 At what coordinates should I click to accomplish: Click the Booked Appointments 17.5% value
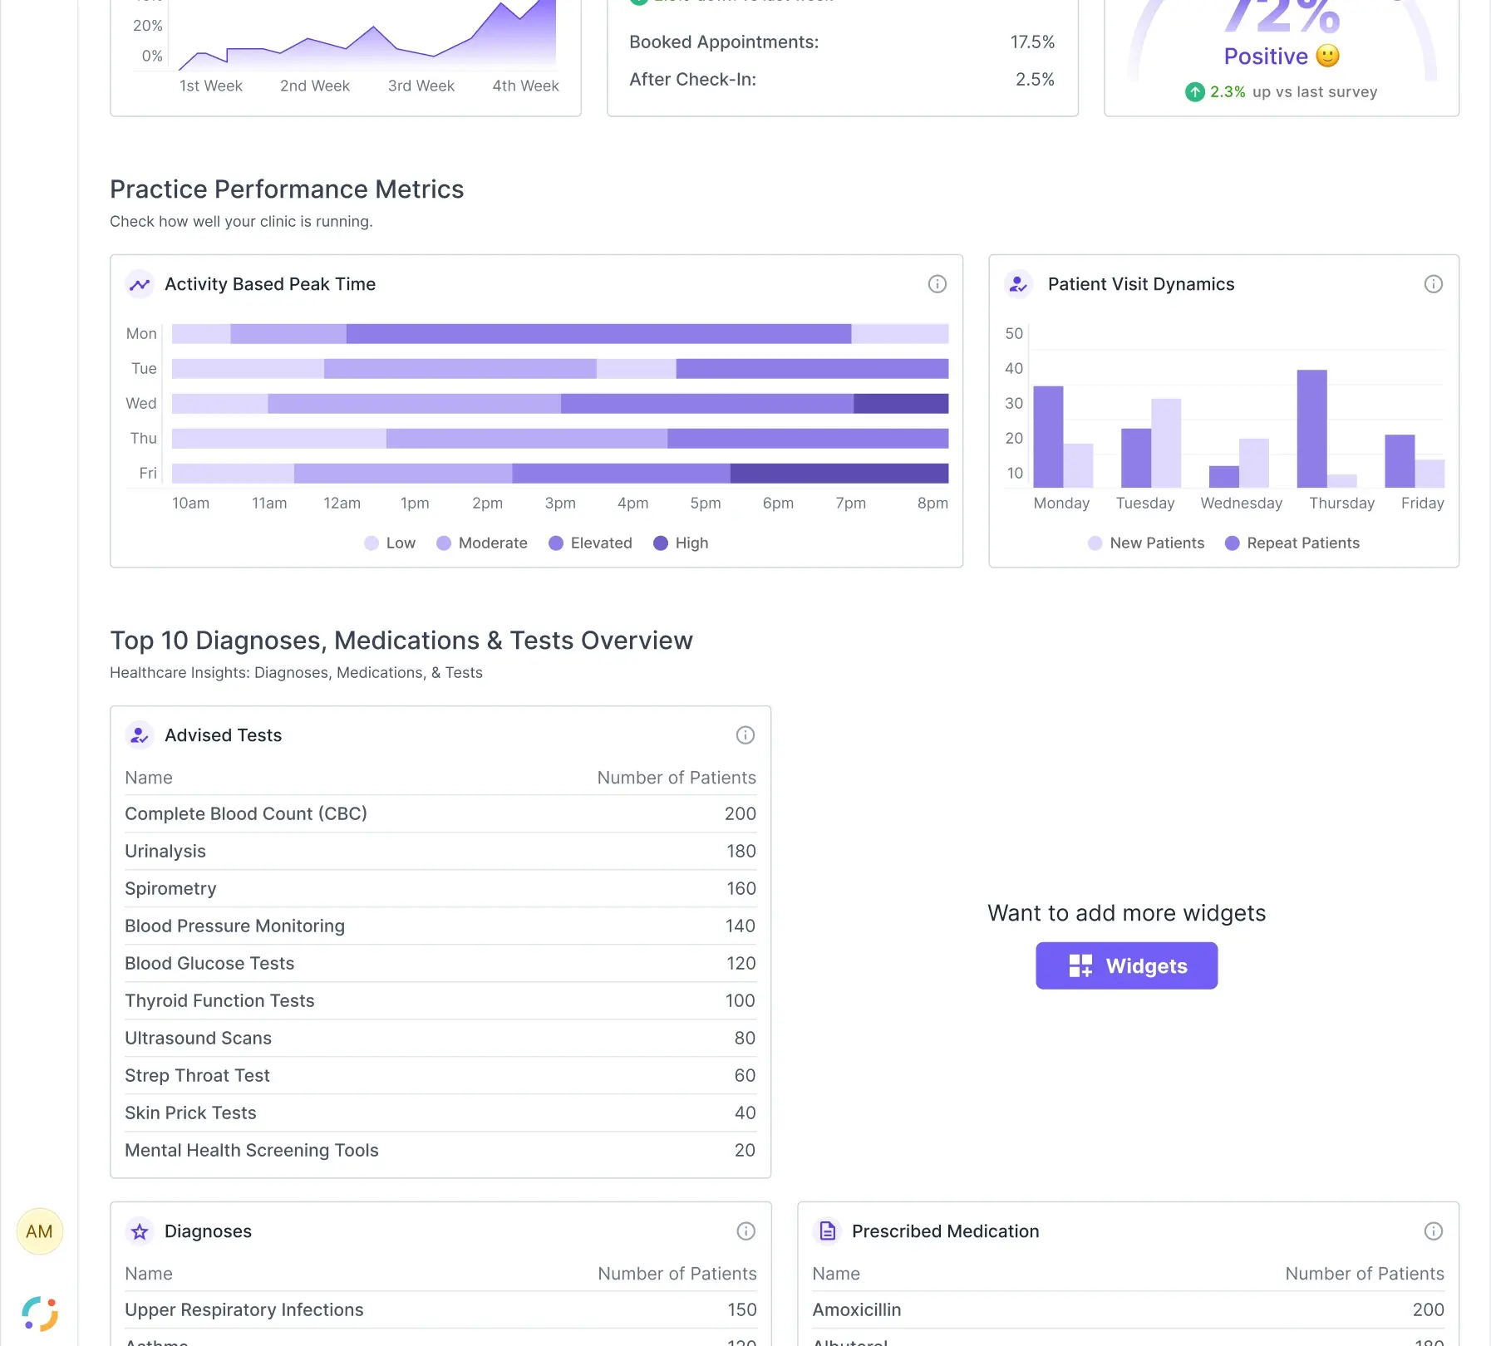tap(1032, 42)
